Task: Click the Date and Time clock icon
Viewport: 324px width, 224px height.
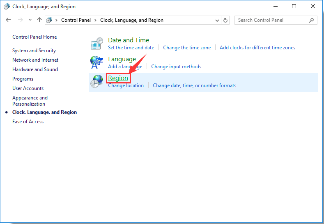Action: click(x=97, y=44)
